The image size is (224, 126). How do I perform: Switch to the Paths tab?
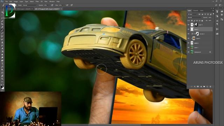click(x=202, y=10)
